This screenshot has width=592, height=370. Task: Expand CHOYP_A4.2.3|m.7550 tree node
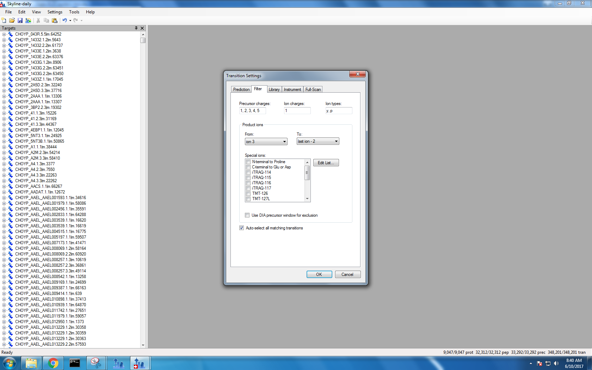4,169
